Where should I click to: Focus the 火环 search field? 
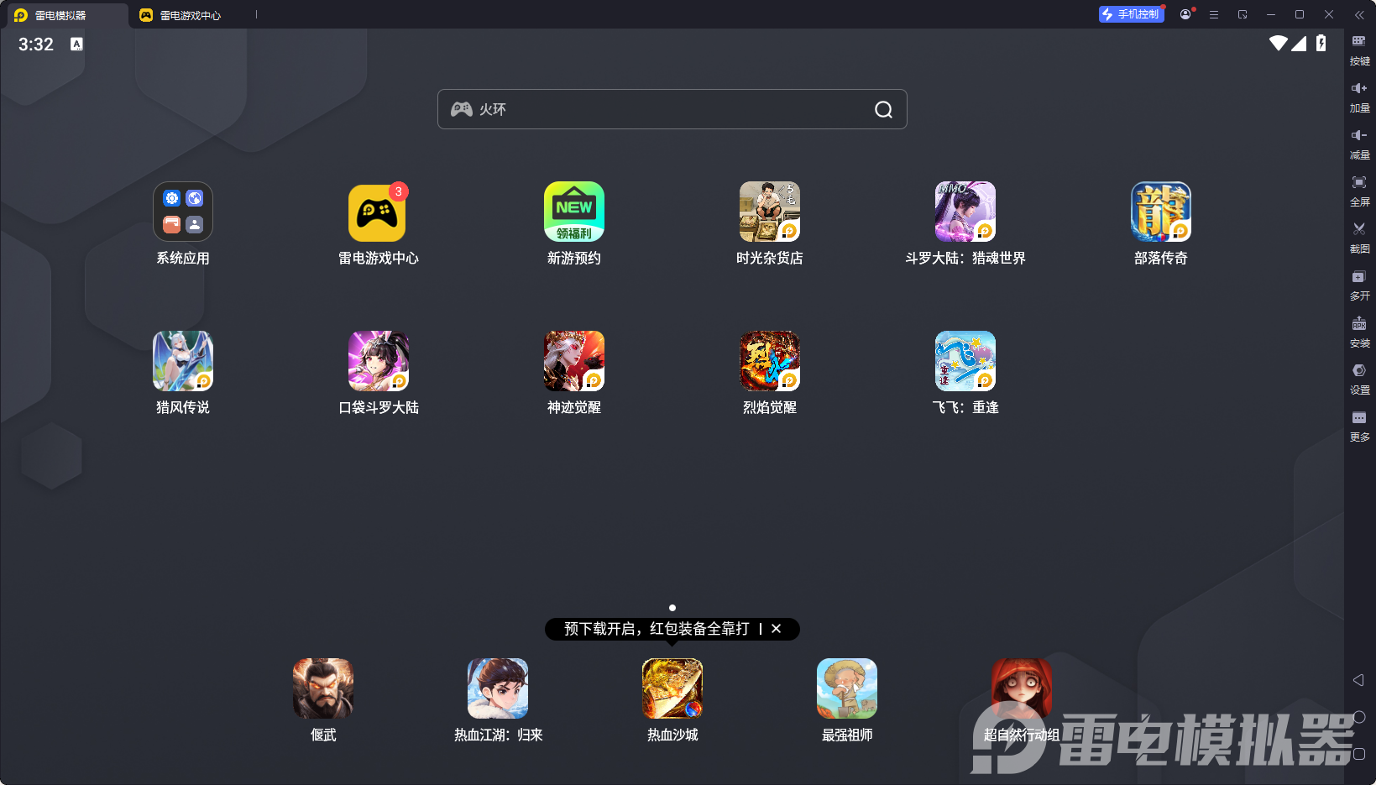(672, 109)
